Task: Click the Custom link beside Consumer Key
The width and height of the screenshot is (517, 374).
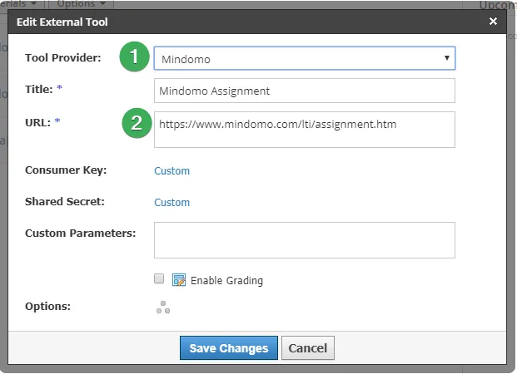Action: 172,171
